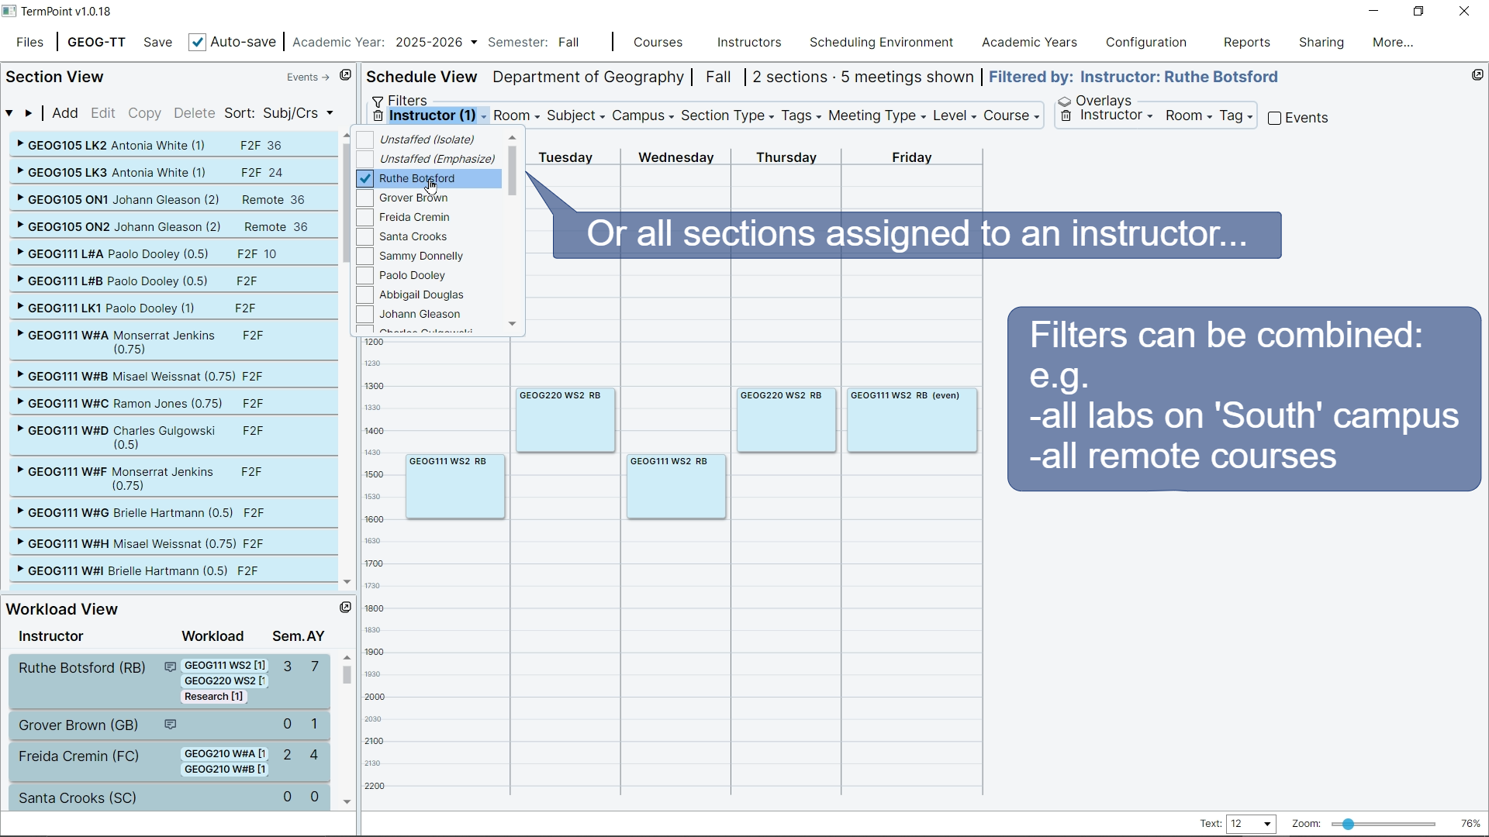Open the Reports menu
This screenshot has height=837, width=1489.
[1246, 43]
